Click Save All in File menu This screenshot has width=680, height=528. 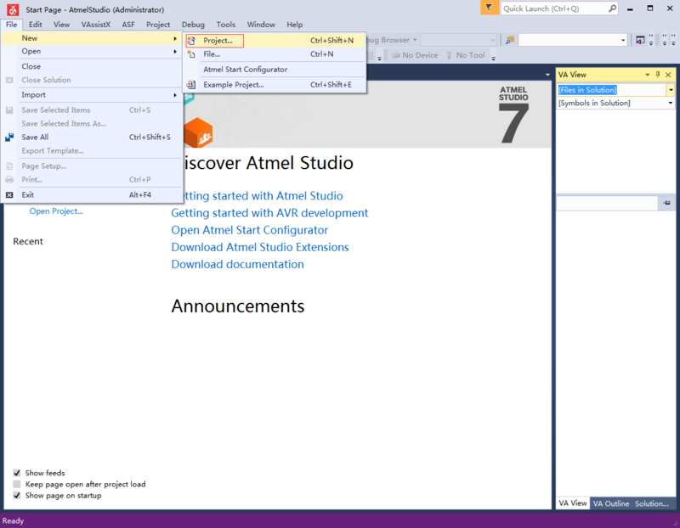[x=92, y=138]
